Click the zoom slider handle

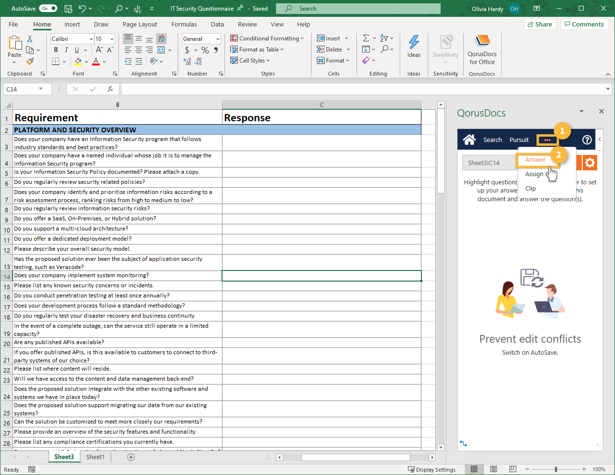pos(556,469)
